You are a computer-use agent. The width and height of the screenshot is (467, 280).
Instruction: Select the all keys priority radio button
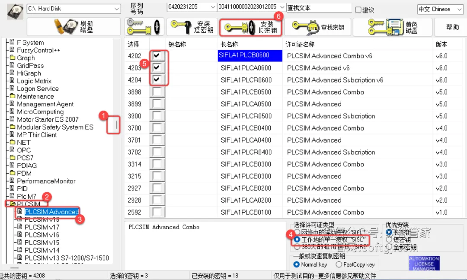coord(389,247)
